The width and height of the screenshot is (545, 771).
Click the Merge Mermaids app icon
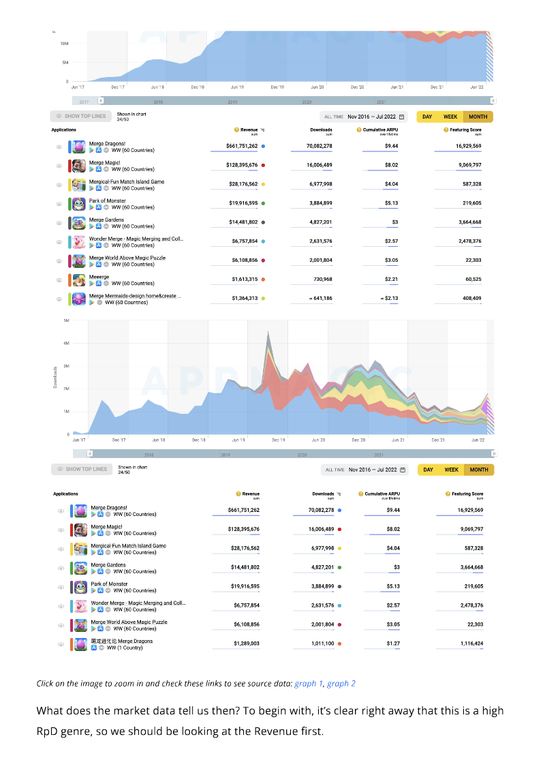click(78, 299)
